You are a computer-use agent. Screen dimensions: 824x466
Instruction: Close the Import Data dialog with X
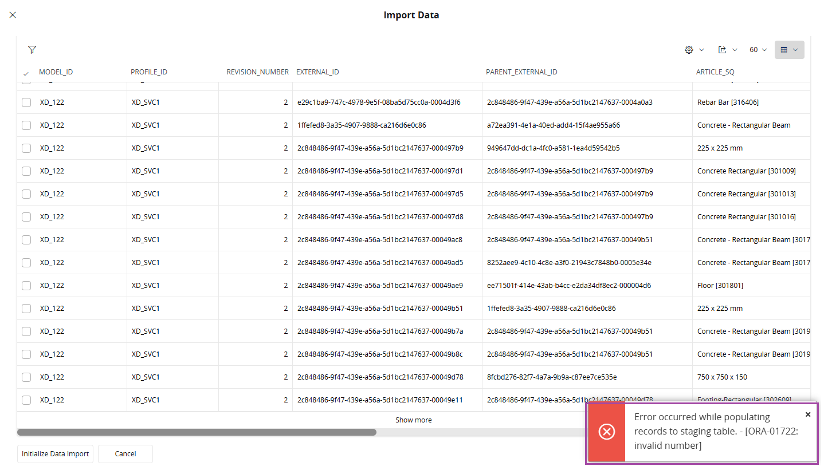pyautogui.click(x=13, y=15)
